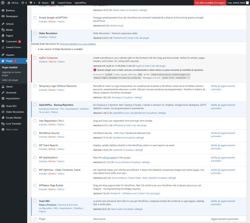Click Elimina under Wordfence Security
Viewport: 250px width, 223px height.
(x=52, y=137)
